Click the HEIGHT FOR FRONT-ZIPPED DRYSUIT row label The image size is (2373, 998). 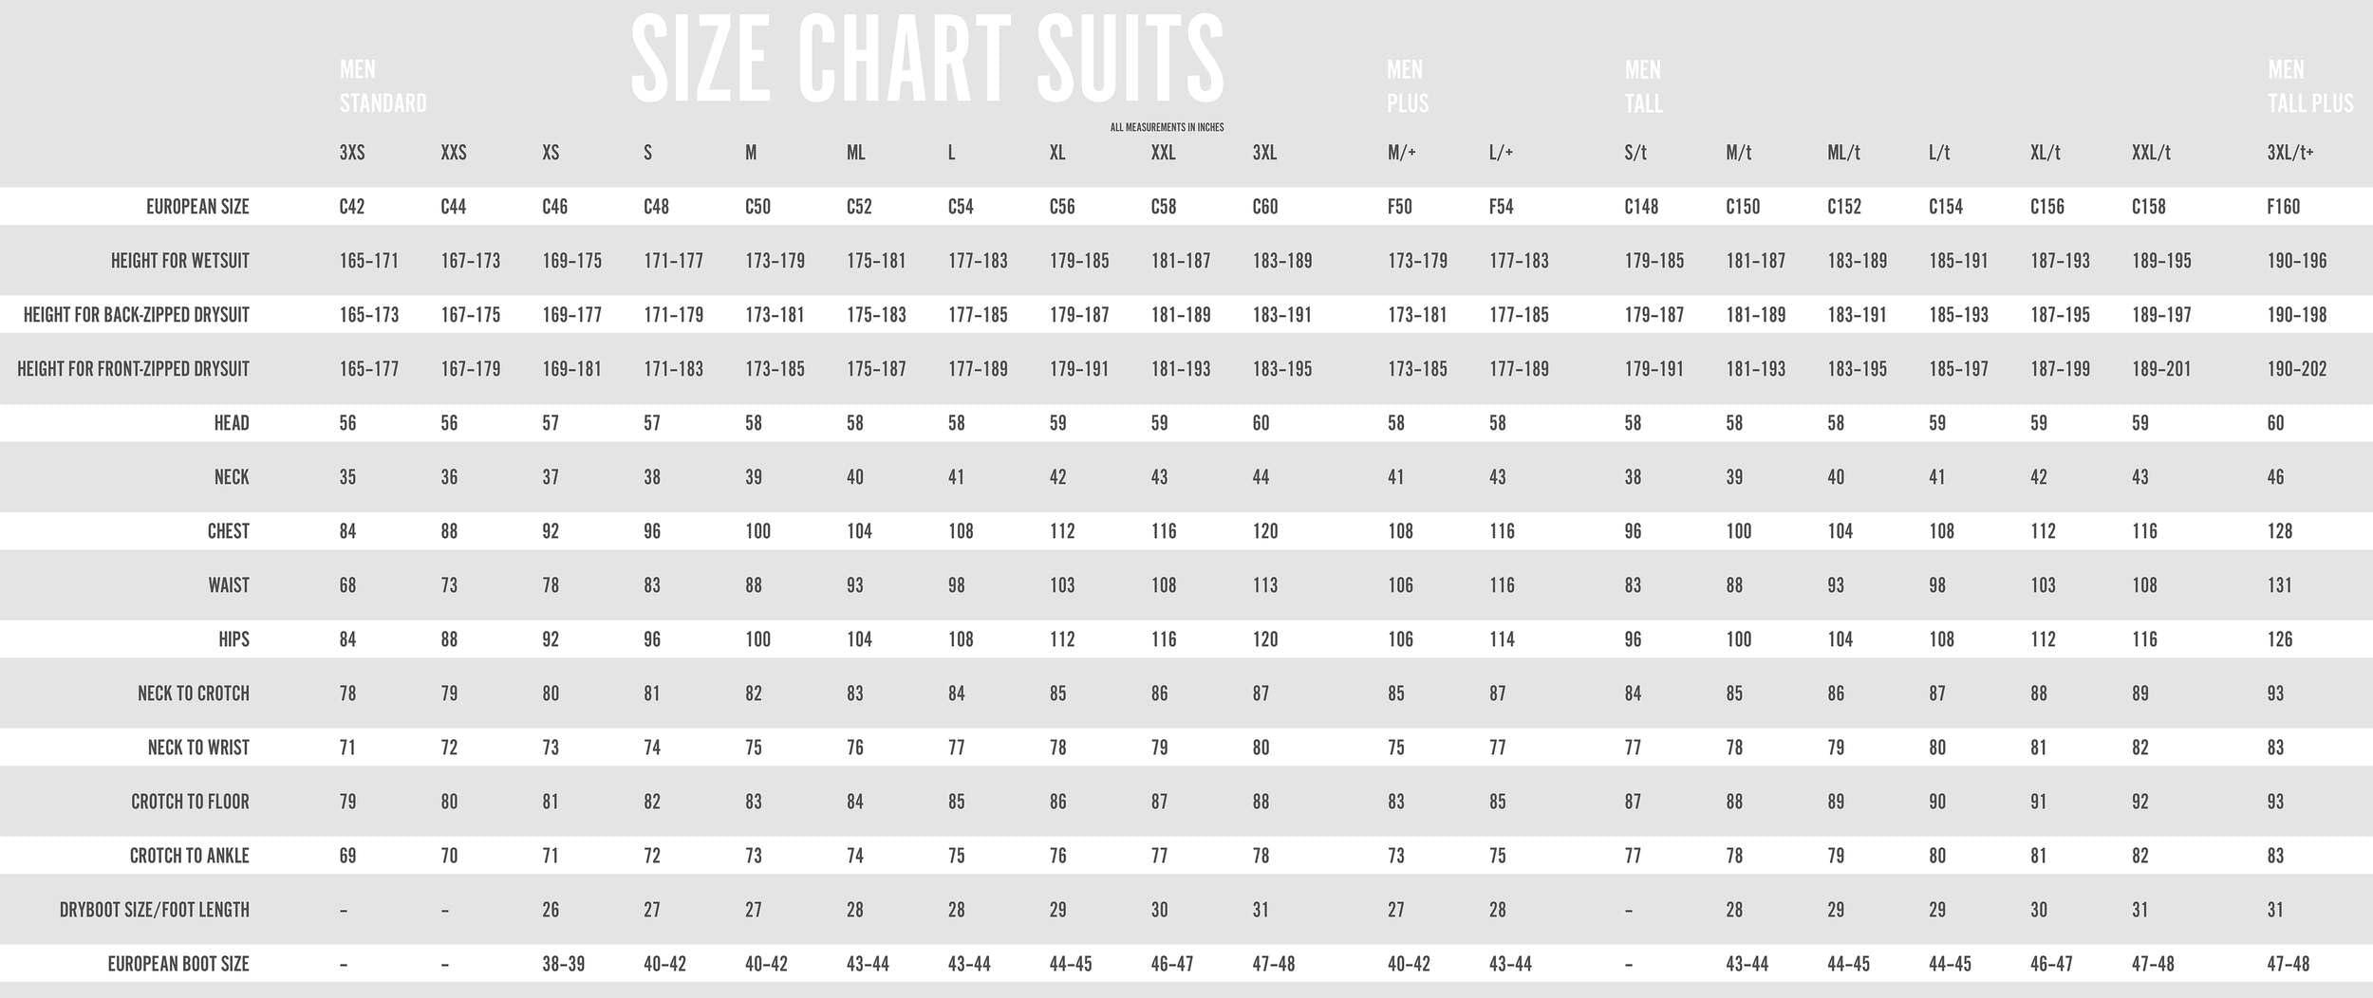[x=133, y=369]
